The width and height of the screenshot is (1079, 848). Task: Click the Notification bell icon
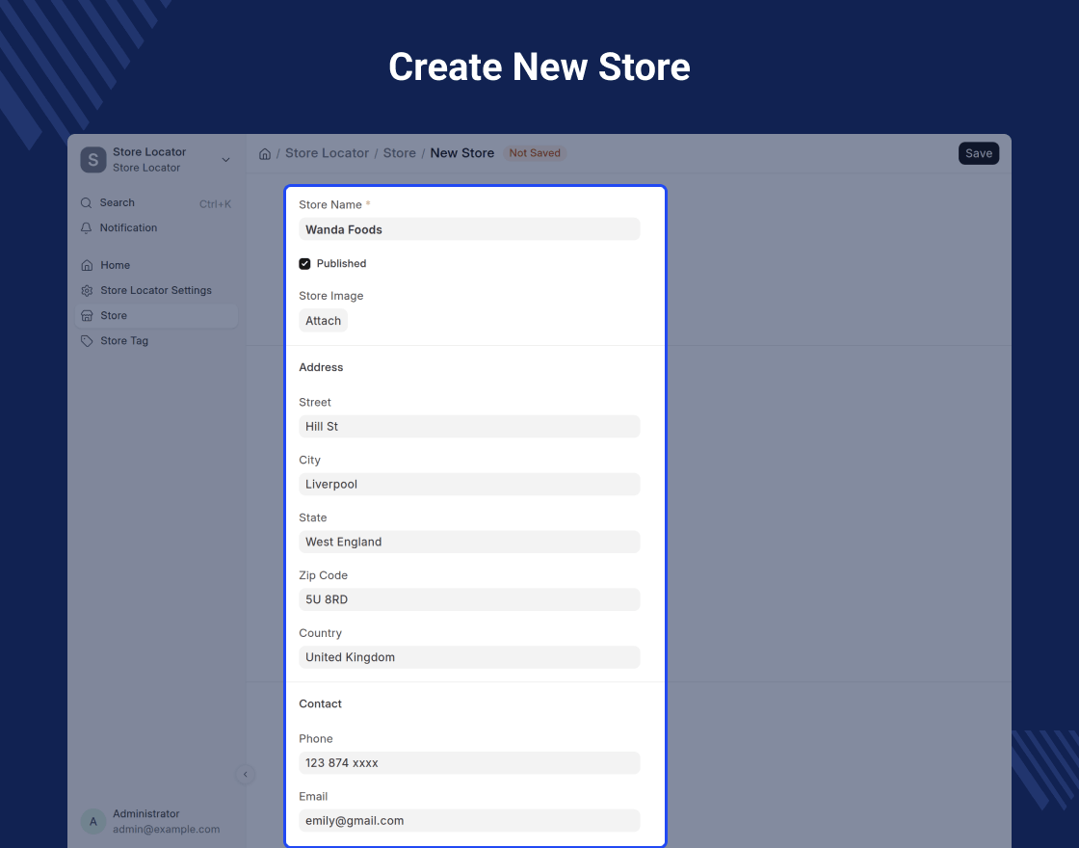point(86,227)
